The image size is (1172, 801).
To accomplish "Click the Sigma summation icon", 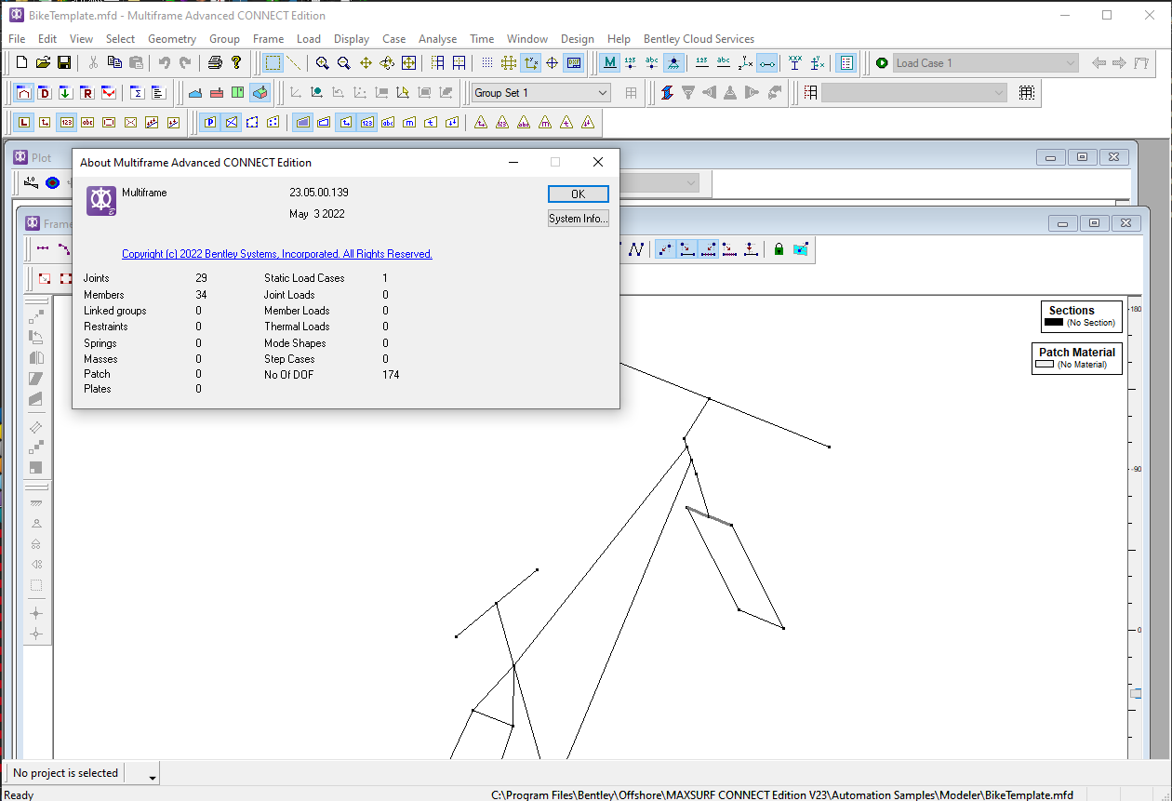I will click(x=137, y=93).
